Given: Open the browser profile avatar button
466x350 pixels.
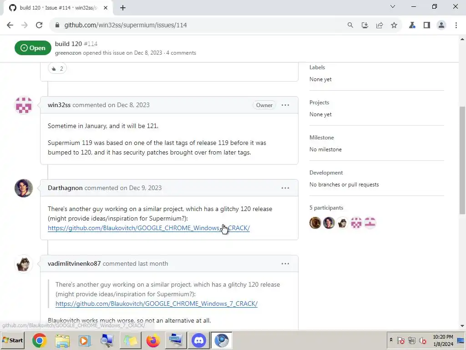Looking at the screenshot, I should pos(441,25).
